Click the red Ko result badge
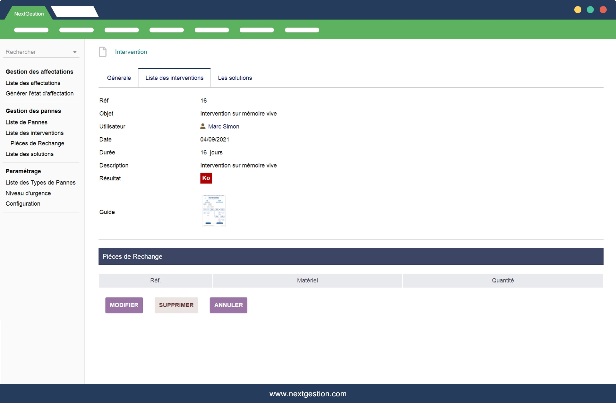 206,178
